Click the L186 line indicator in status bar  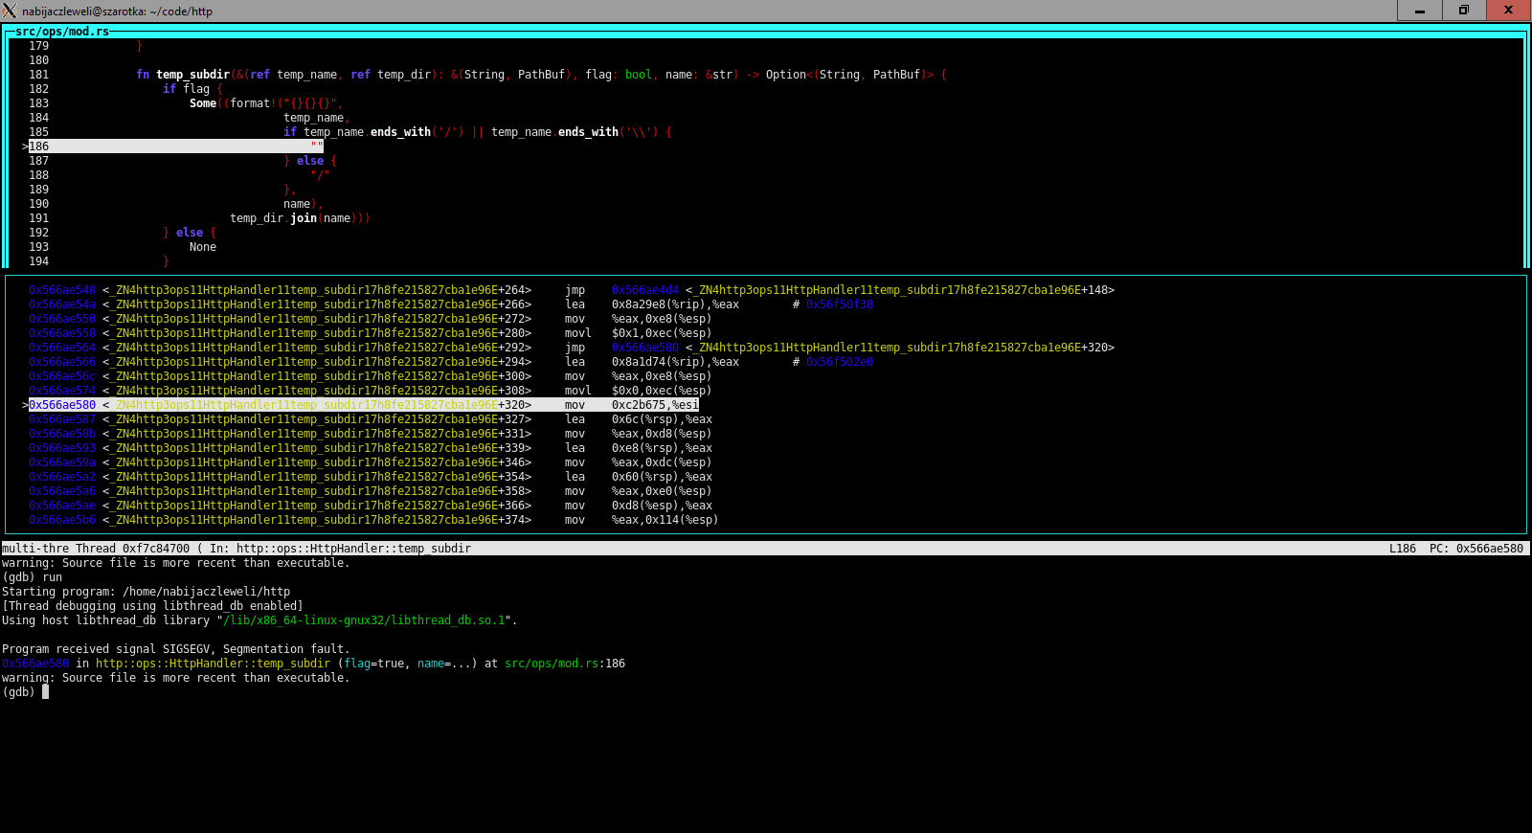pos(1402,549)
